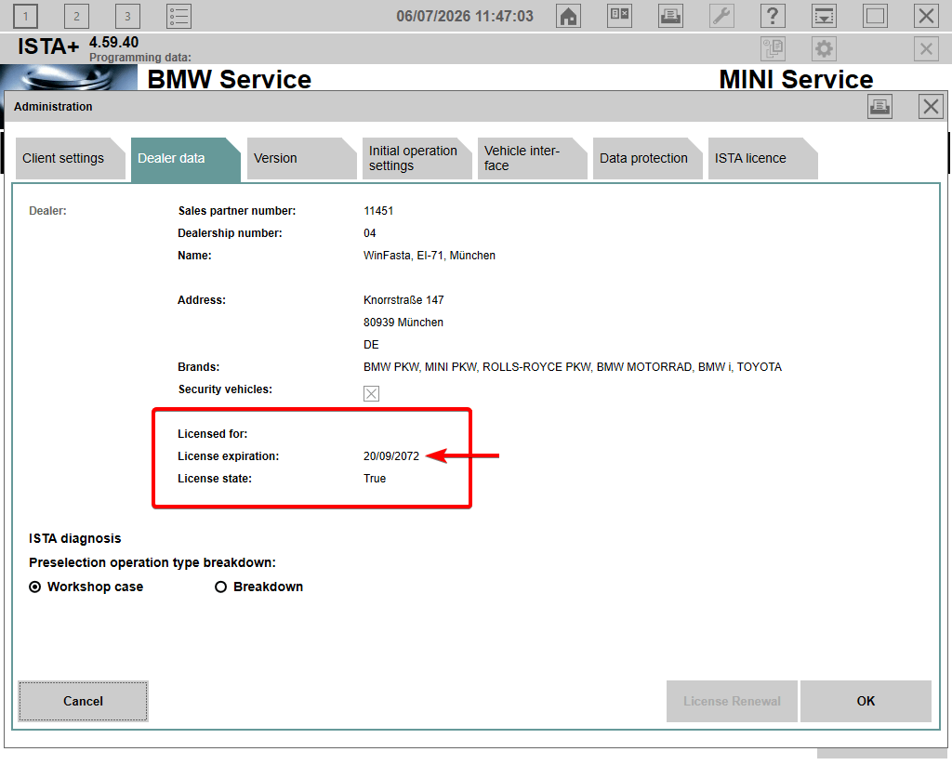The image size is (952, 765).
Task: Click the postal line 80939 München
Action: coord(403,323)
